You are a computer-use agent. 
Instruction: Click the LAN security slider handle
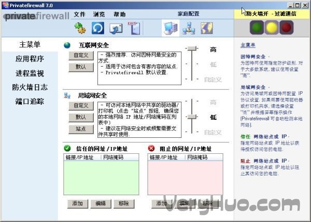(x=192, y=117)
